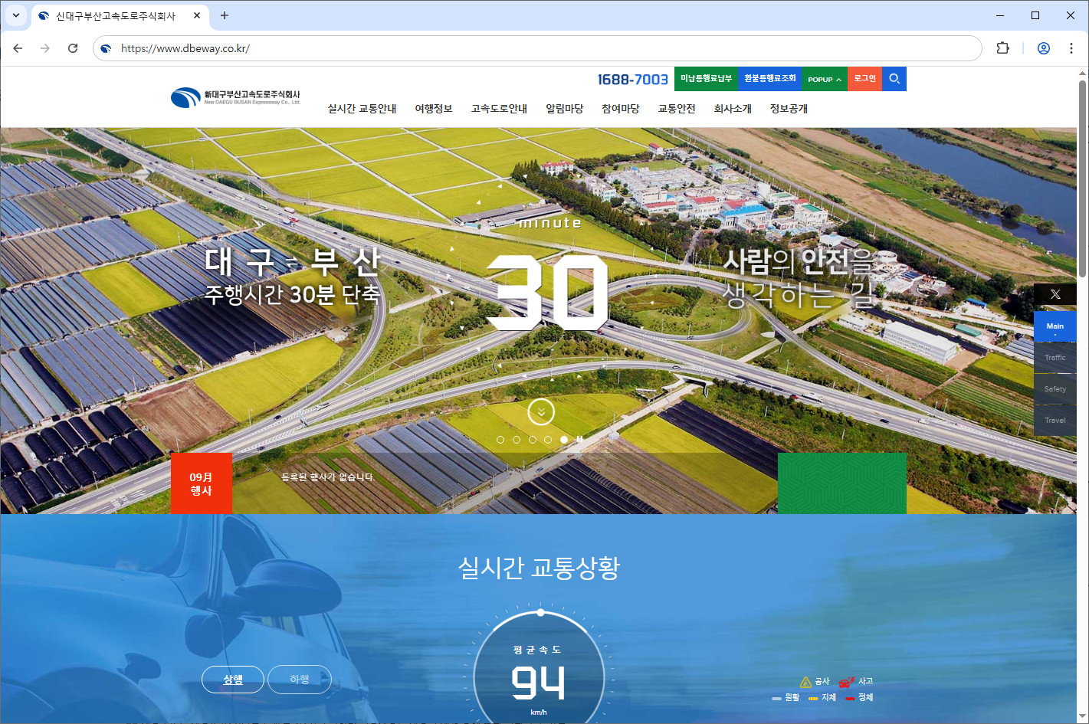Select the Safety sidebar item
The image size is (1089, 724).
(1055, 388)
